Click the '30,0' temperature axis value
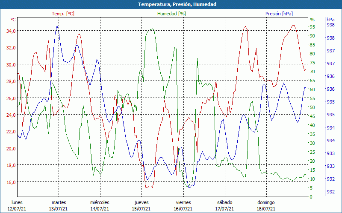This screenshot has height=213, width=342. [x=11, y=65]
